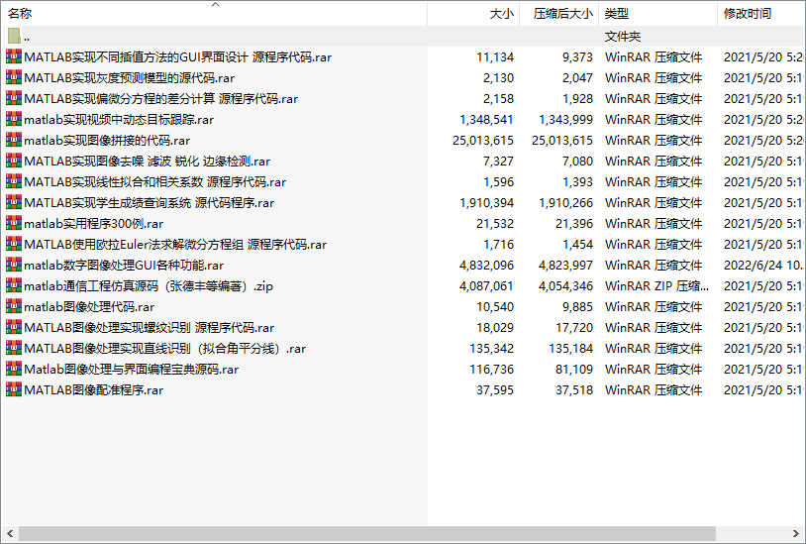Click archive icon of MATLAB使用欧拉Euler法求解微分方程组 源程序代码.rar
The width and height of the screenshot is (806, 544).
14,244
